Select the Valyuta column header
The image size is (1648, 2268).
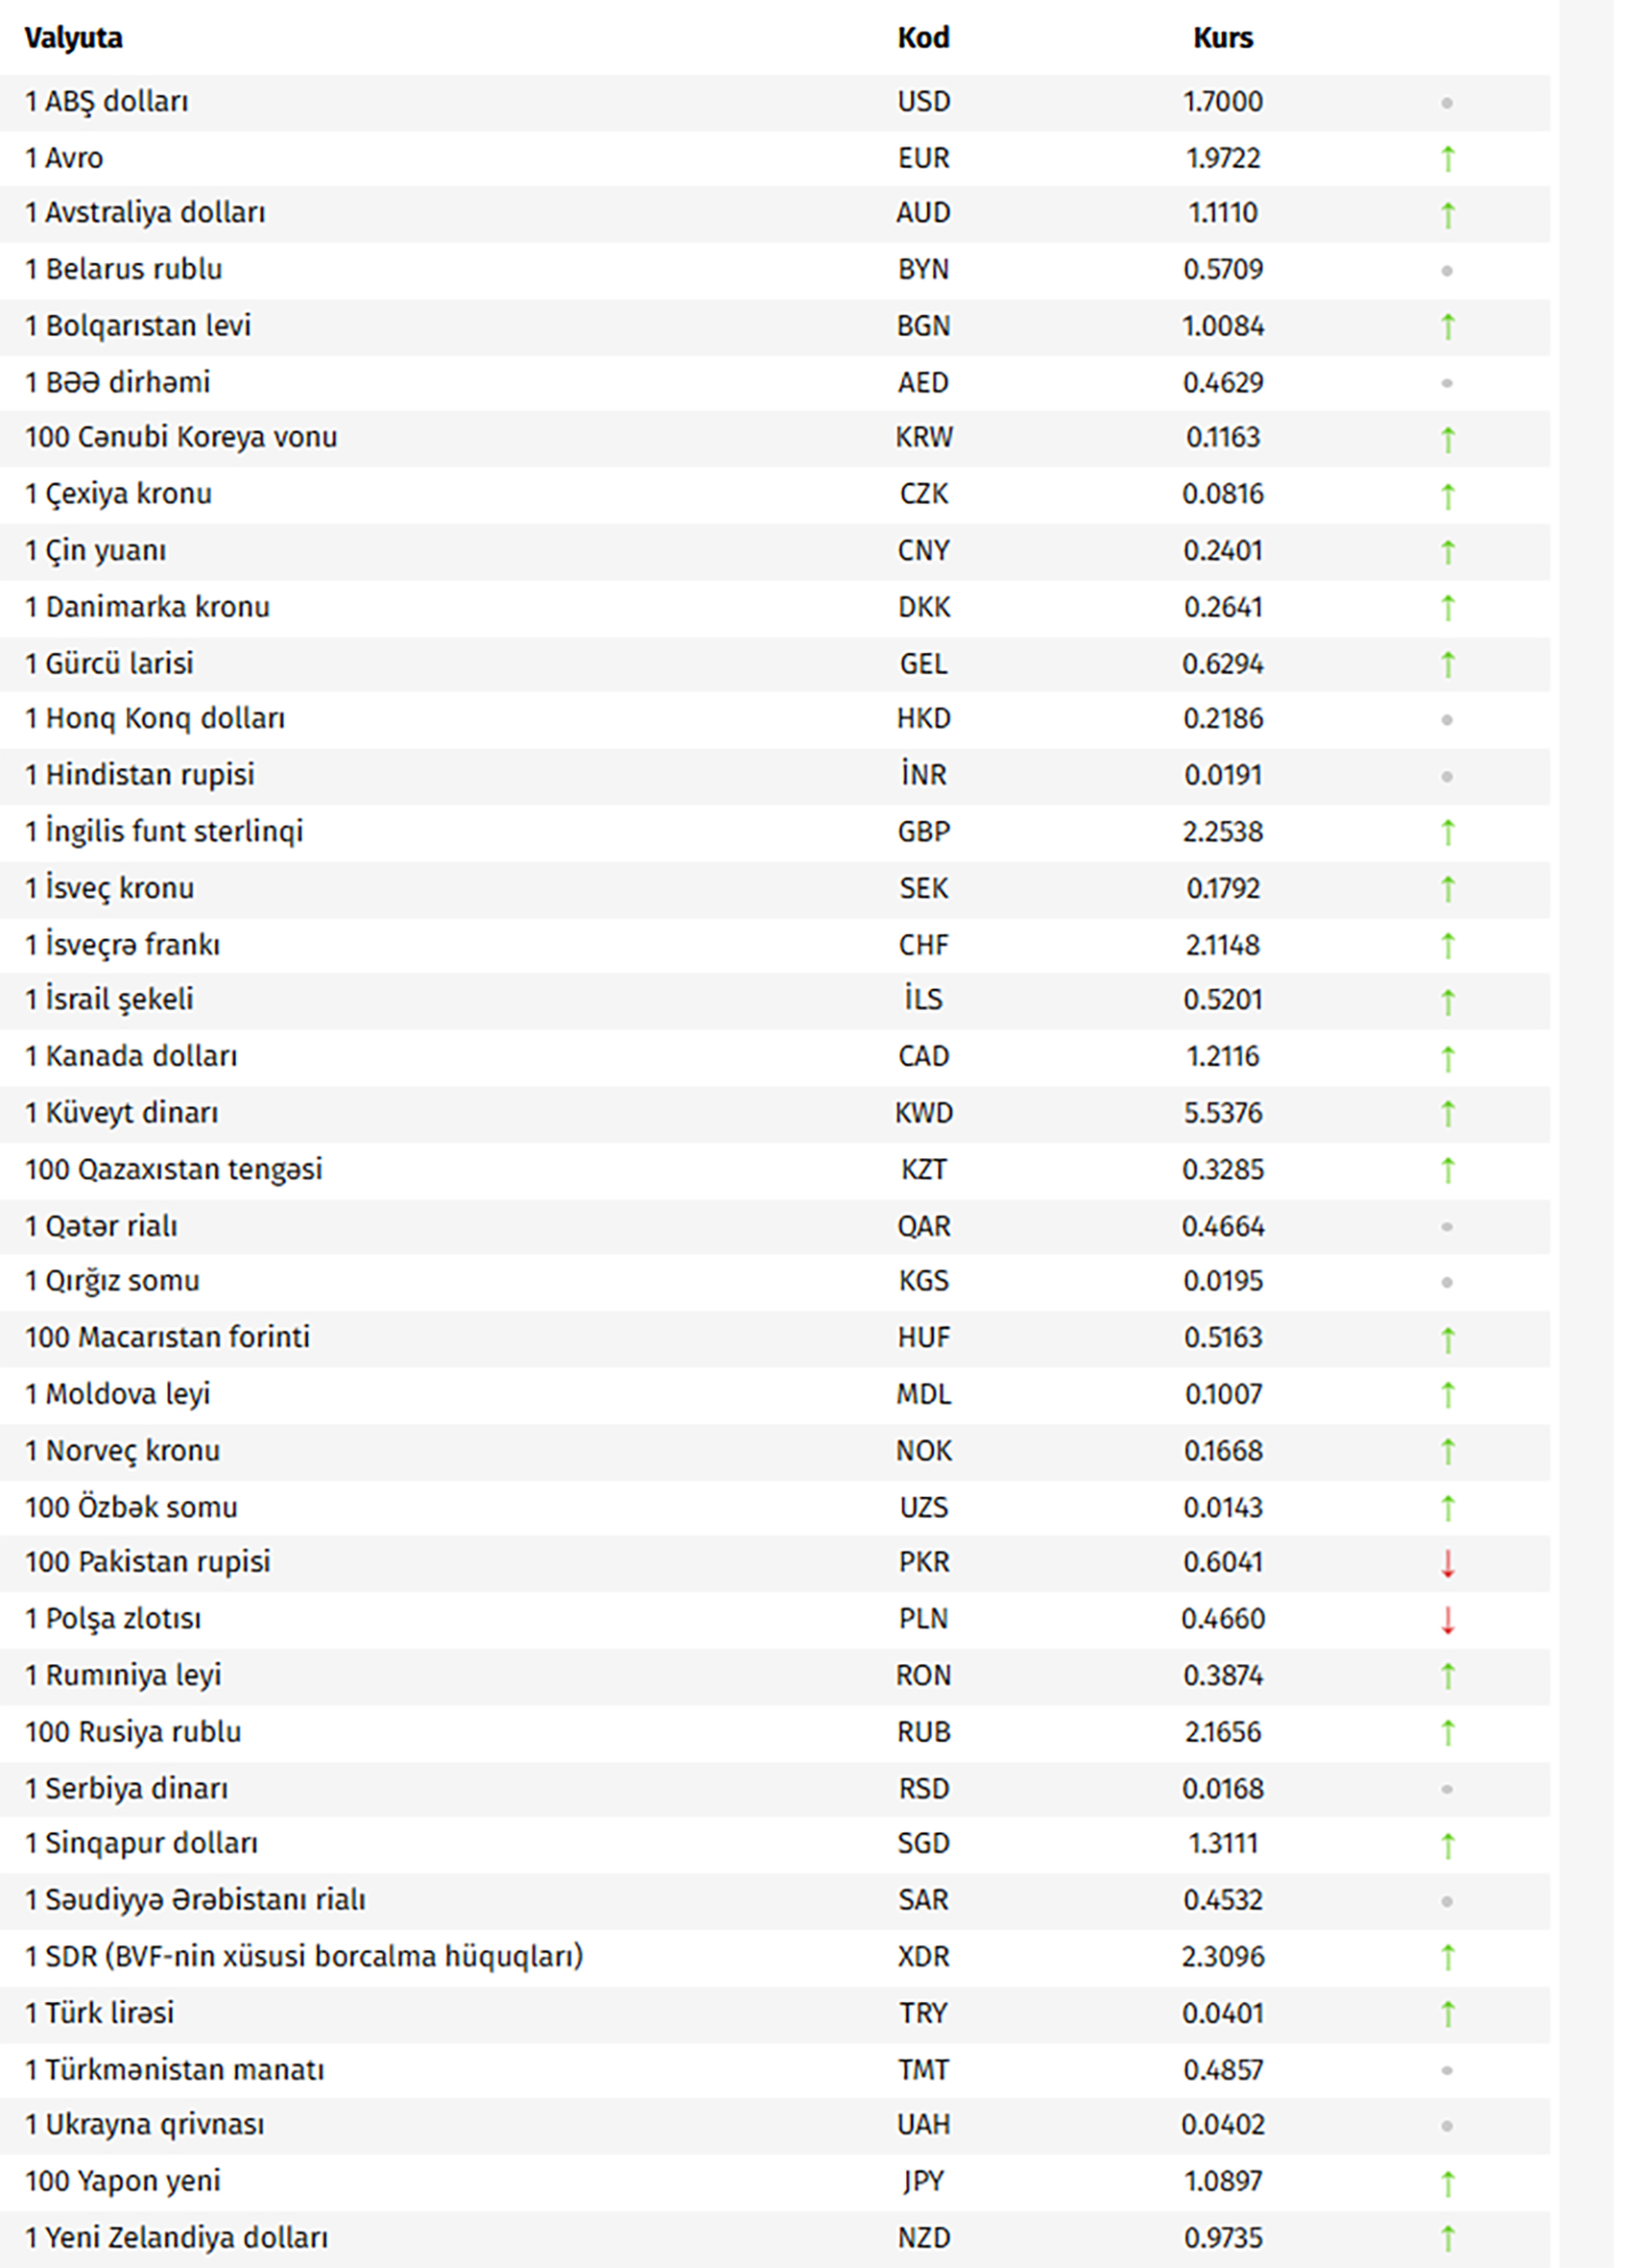[74, 38]
